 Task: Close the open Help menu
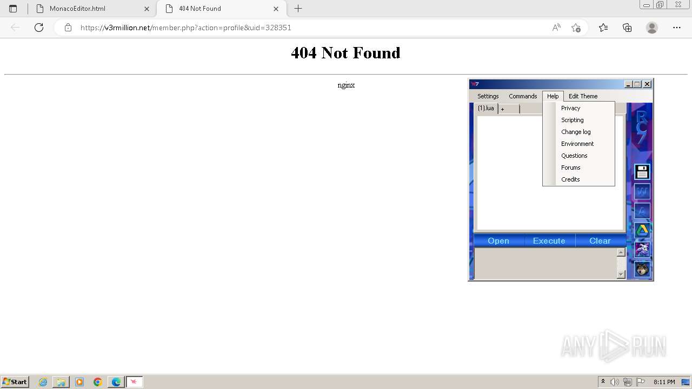(553, 96)
